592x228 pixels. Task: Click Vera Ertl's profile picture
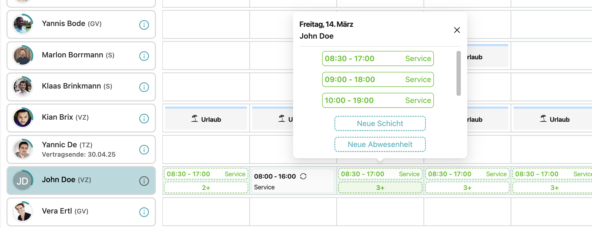23,212
